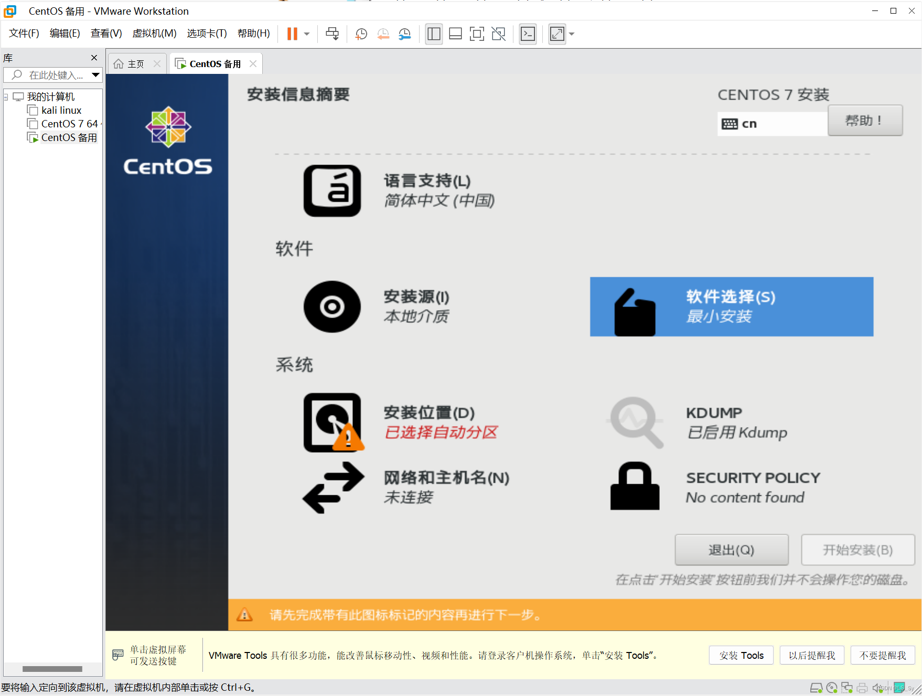Close the 主页 tab

point(157,64)
